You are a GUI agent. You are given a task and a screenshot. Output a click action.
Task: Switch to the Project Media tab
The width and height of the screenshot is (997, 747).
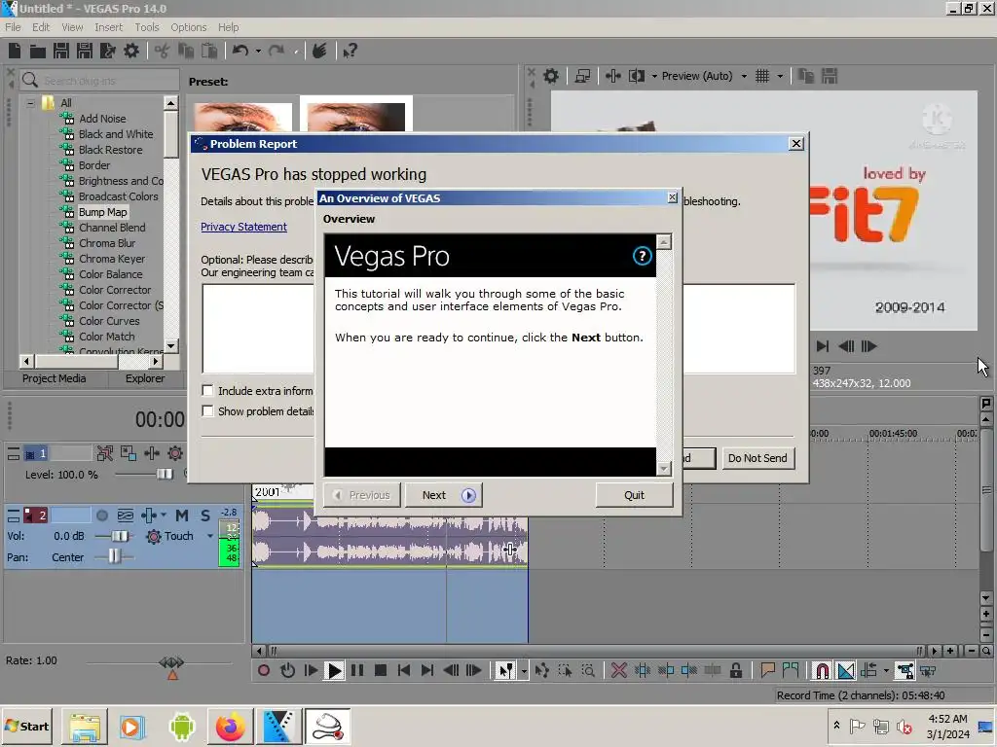(x=55, y=378)
